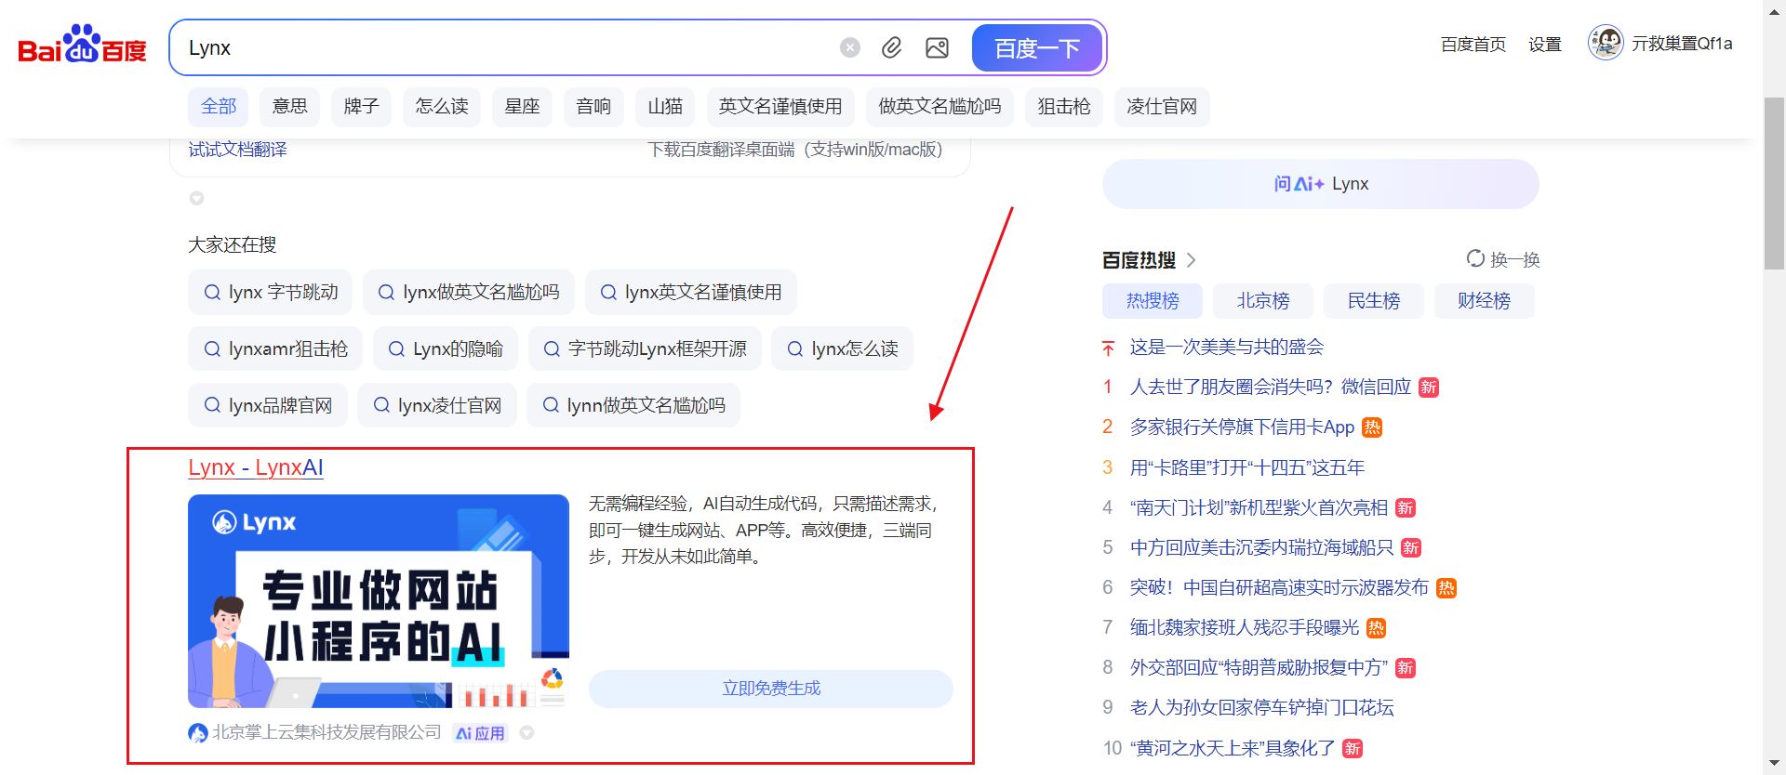
Task: Click in the Lynx search input field
Action: pos(507,47)
